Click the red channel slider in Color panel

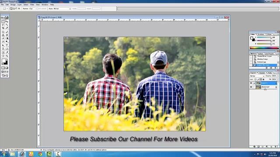click(x=264, y=38)
